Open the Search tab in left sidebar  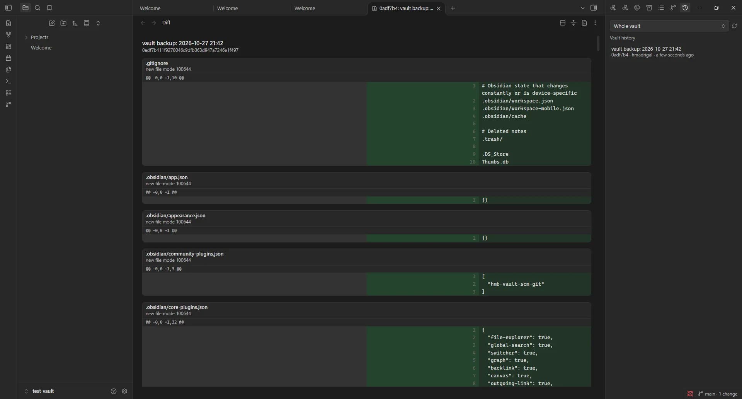pos(37,8)
